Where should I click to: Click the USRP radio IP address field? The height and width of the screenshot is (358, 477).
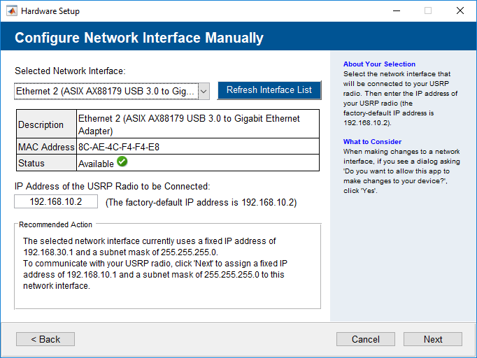(x=56, y=201)
